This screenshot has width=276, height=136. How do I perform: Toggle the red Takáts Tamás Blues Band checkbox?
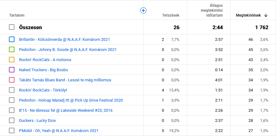(12, 80)
